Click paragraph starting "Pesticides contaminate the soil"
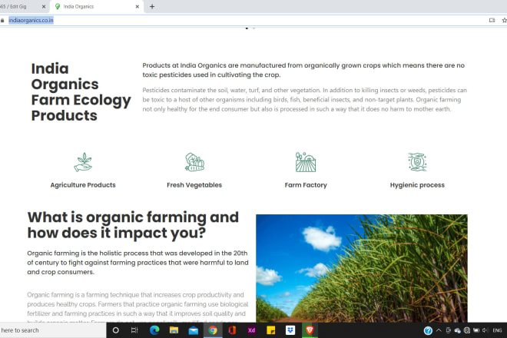This screenshot has width=507, height=338. tap(305, 100)
